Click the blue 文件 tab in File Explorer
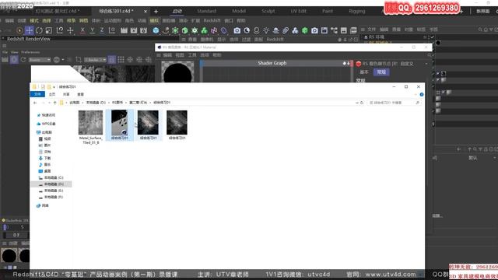This screenshot has height=280, width=498. (37, 94)
